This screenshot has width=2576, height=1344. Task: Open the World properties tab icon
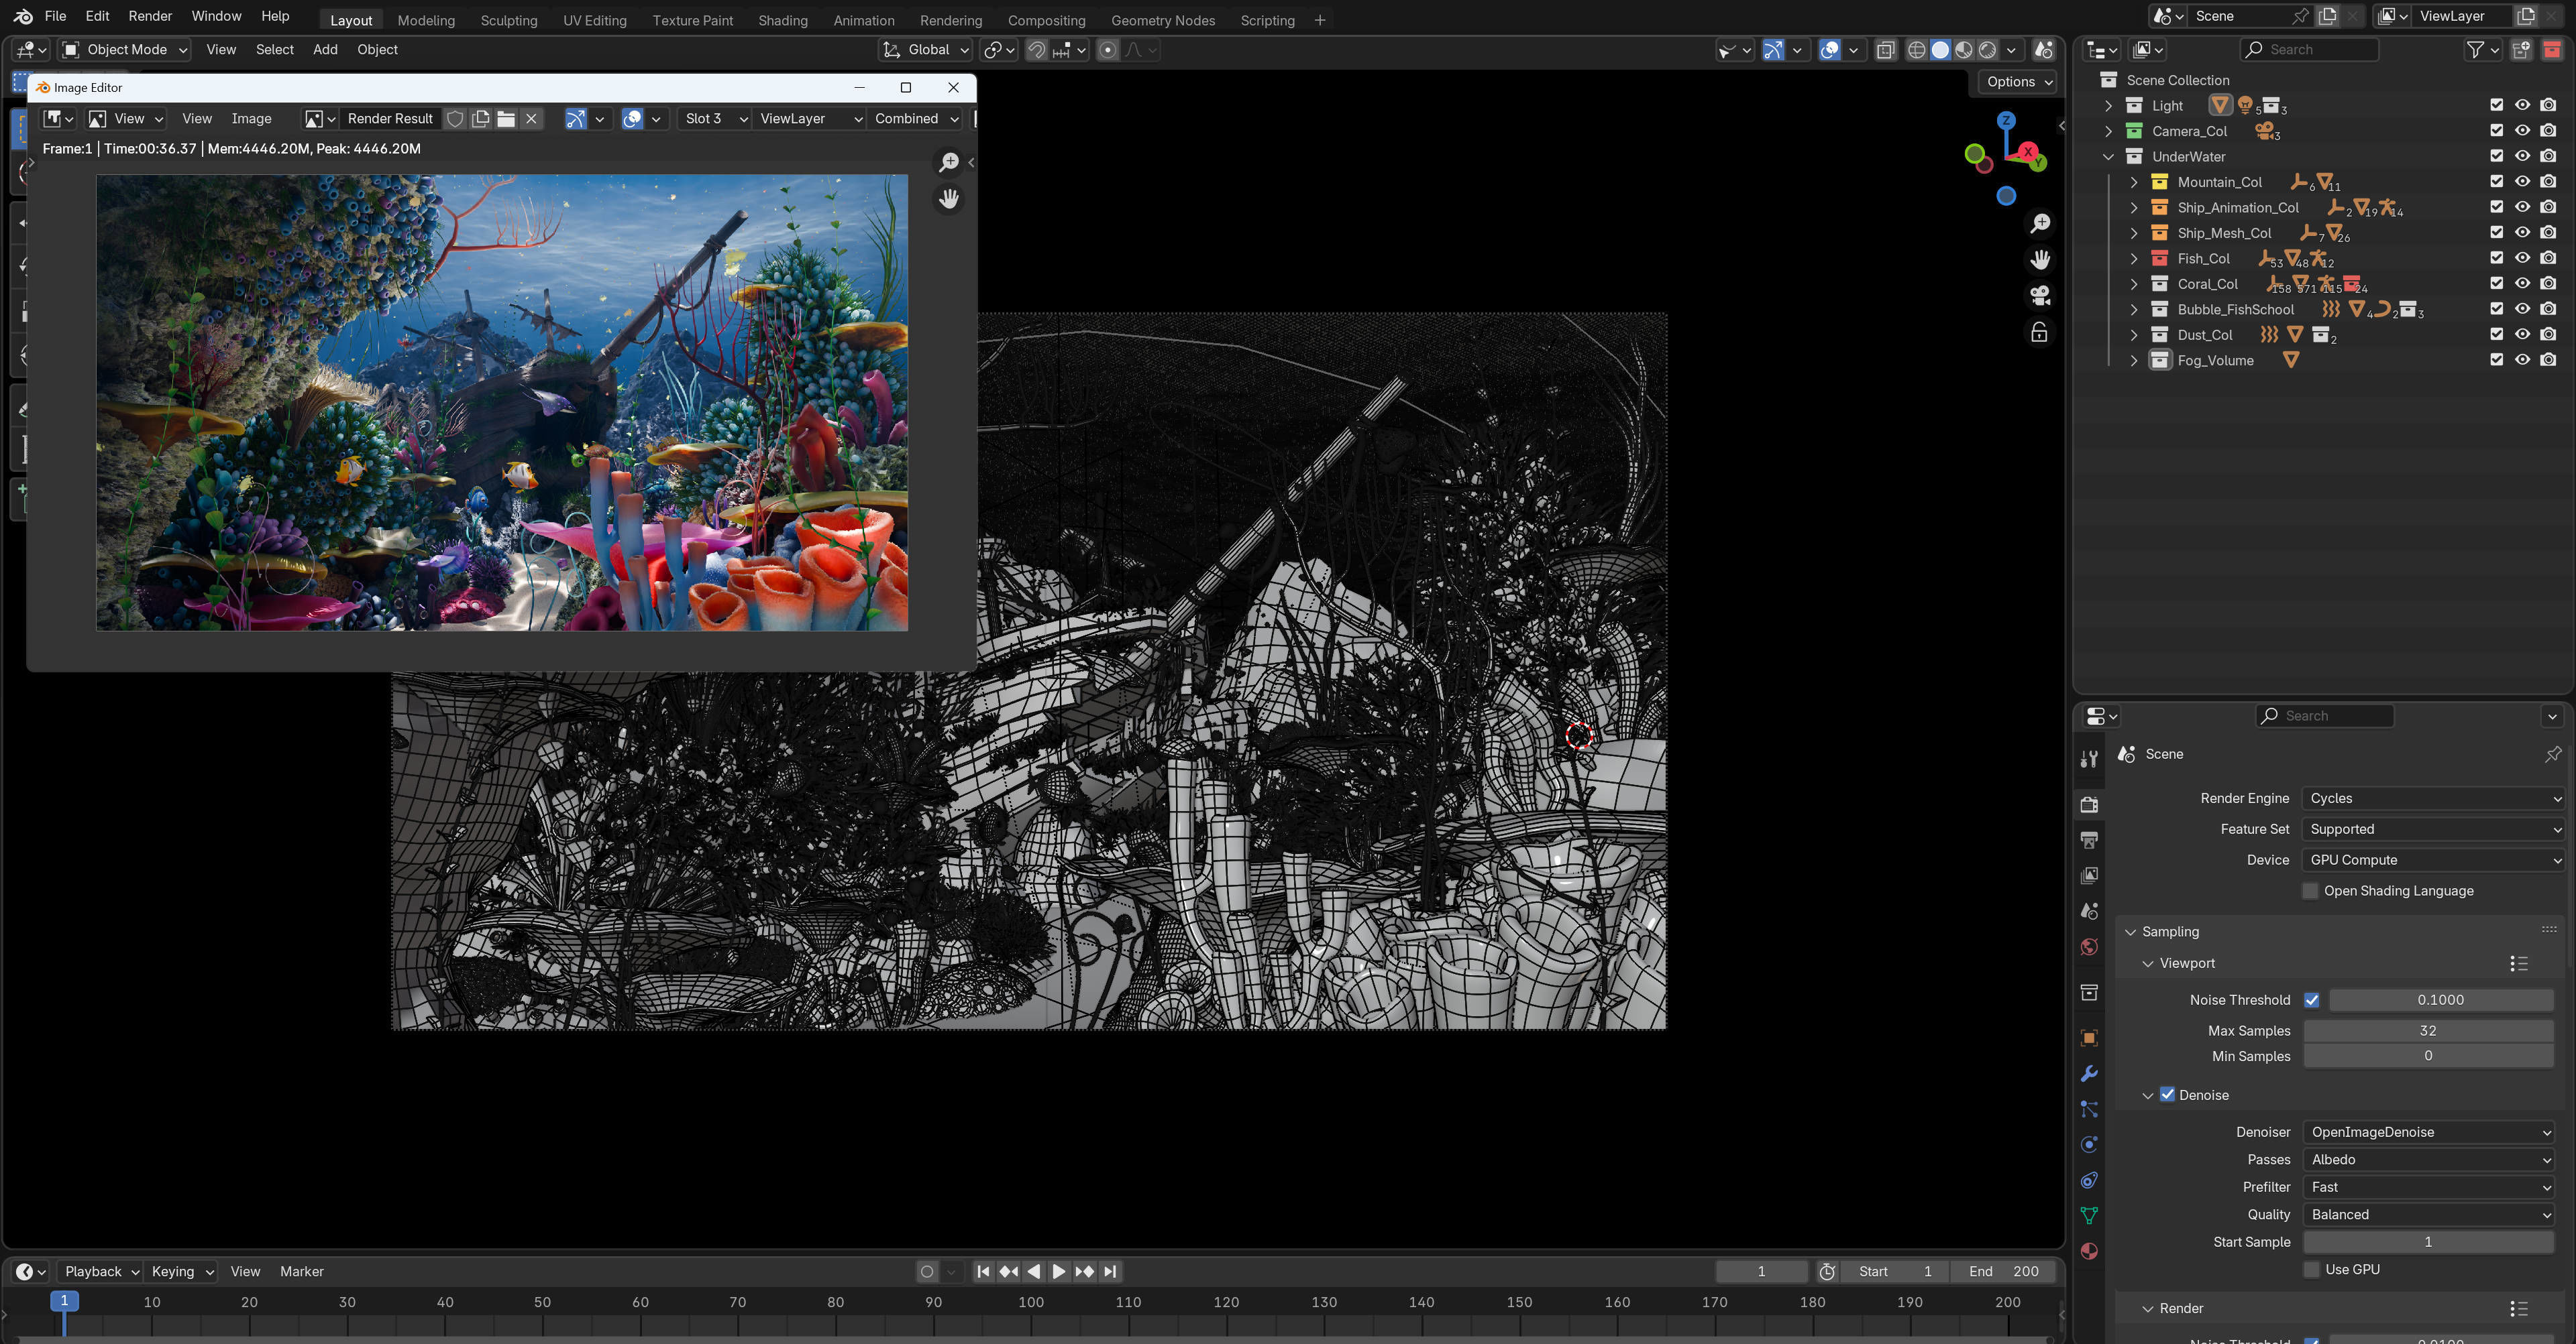pyautogui.click(x=2089, y=947)
